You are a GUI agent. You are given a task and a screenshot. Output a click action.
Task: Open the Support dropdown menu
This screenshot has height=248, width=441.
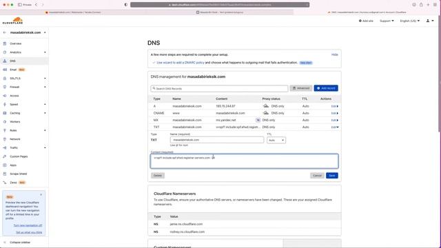pyautogui.click(x=387, y=21)
